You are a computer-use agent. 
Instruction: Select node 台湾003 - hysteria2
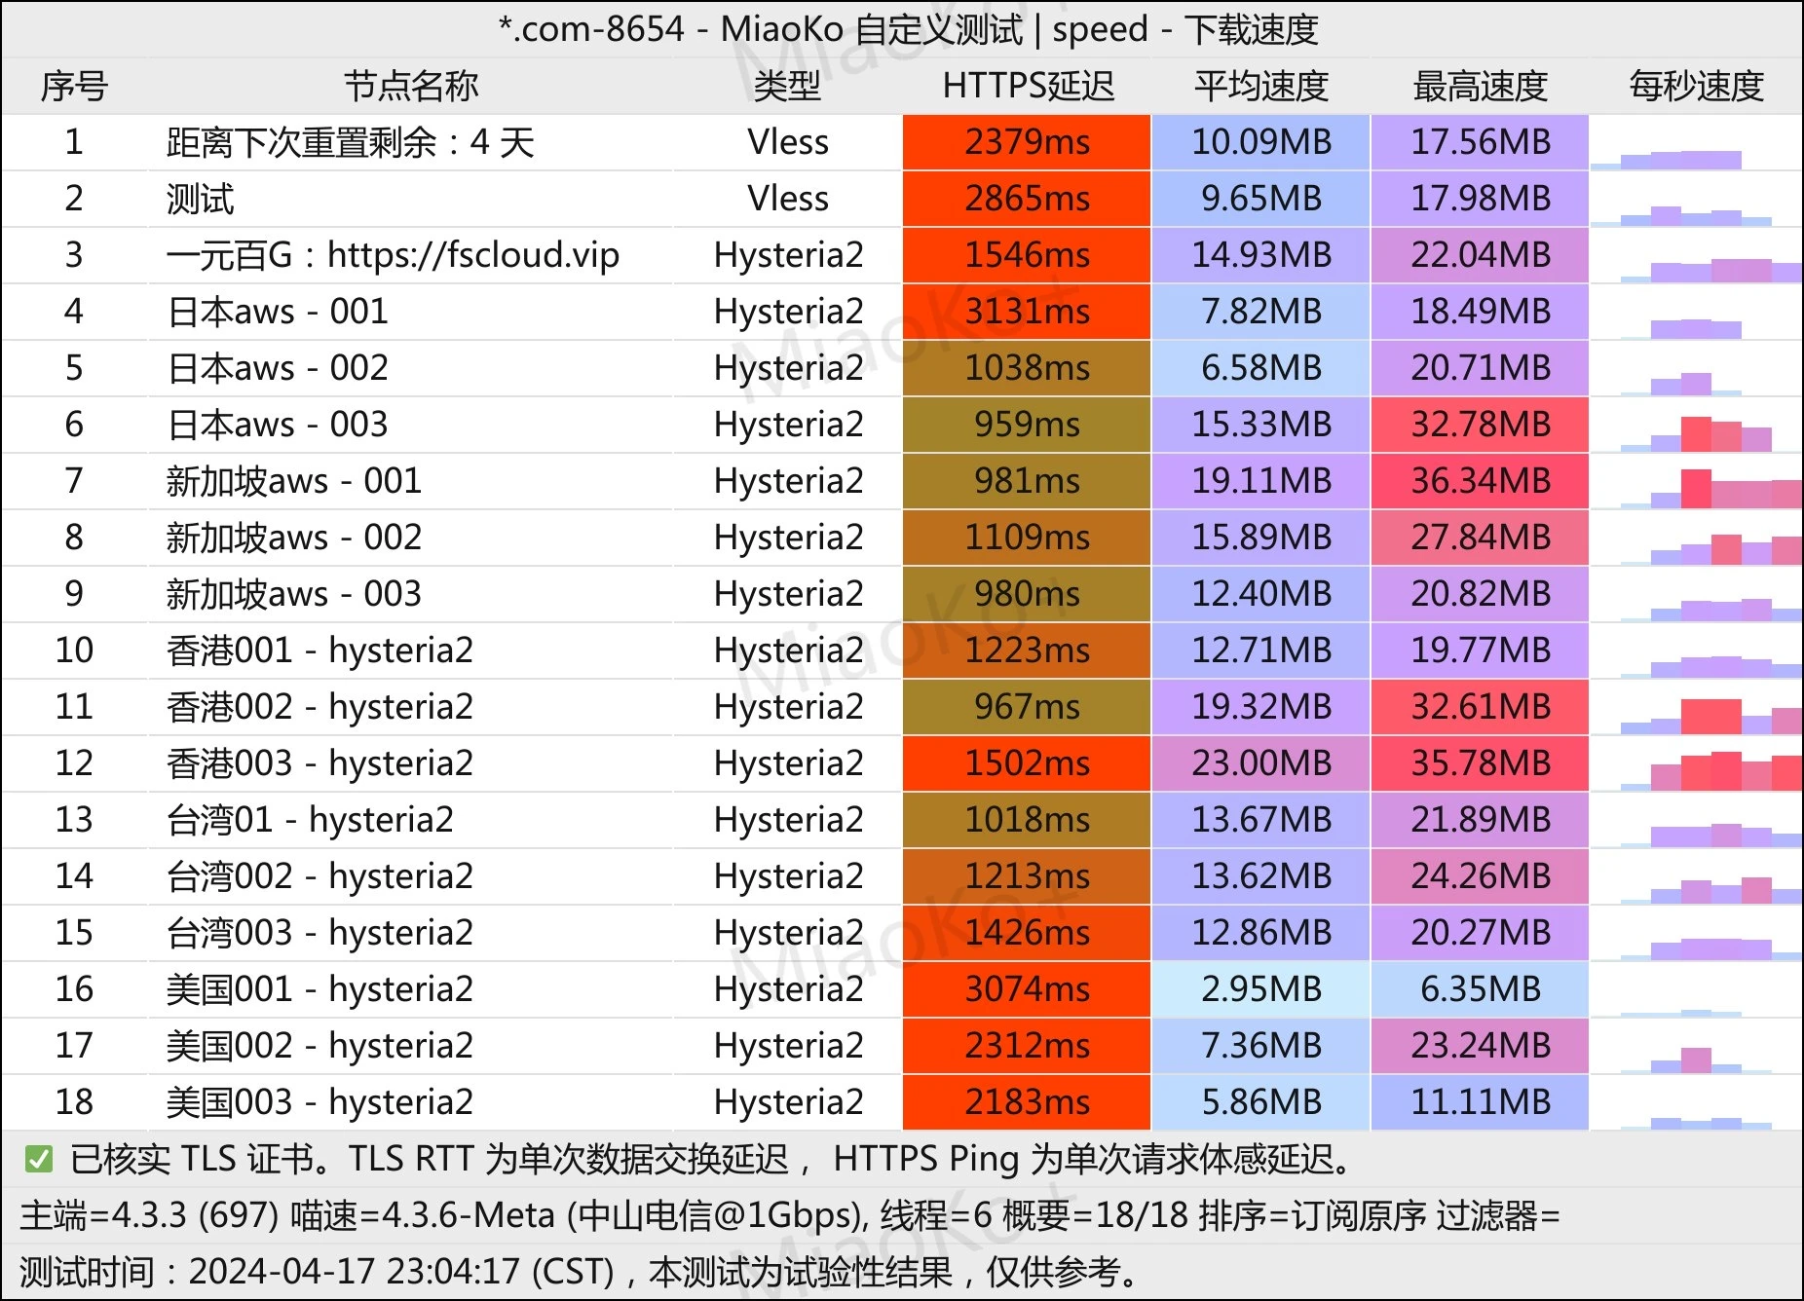click(319, 933)
